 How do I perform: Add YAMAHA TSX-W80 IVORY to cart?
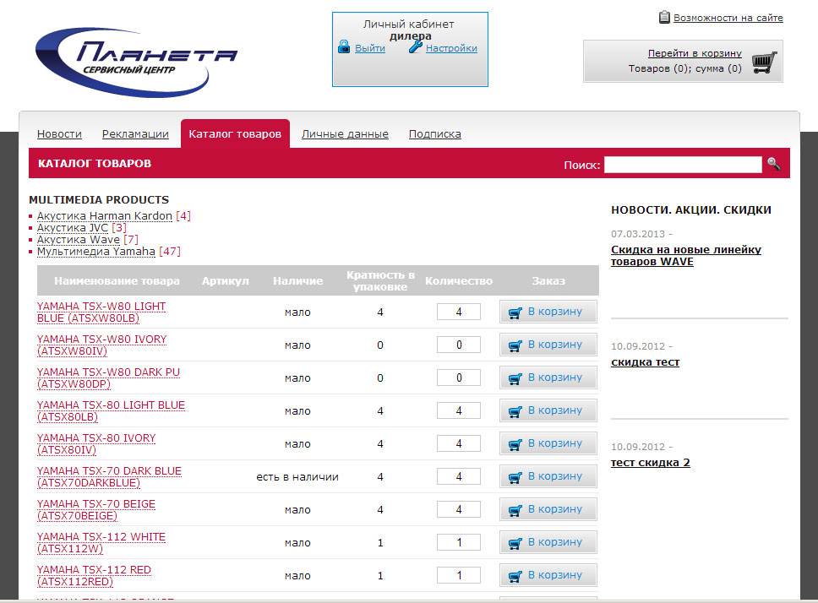[x=548, y=345]
